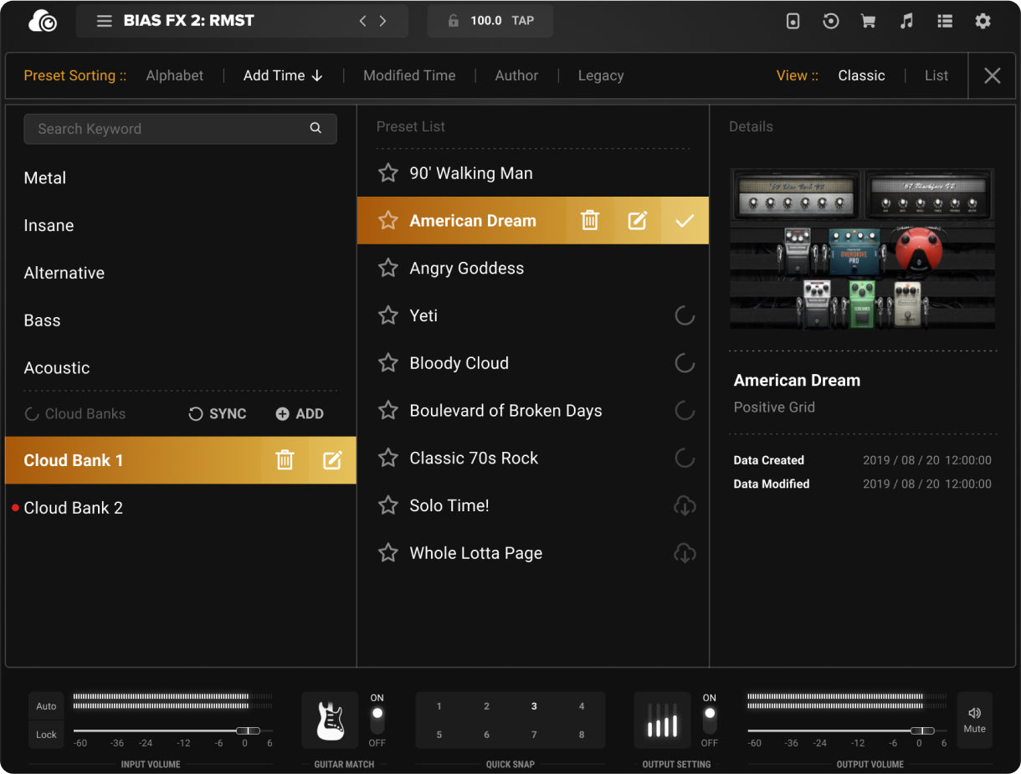Sort presets by Add Time

282,75
